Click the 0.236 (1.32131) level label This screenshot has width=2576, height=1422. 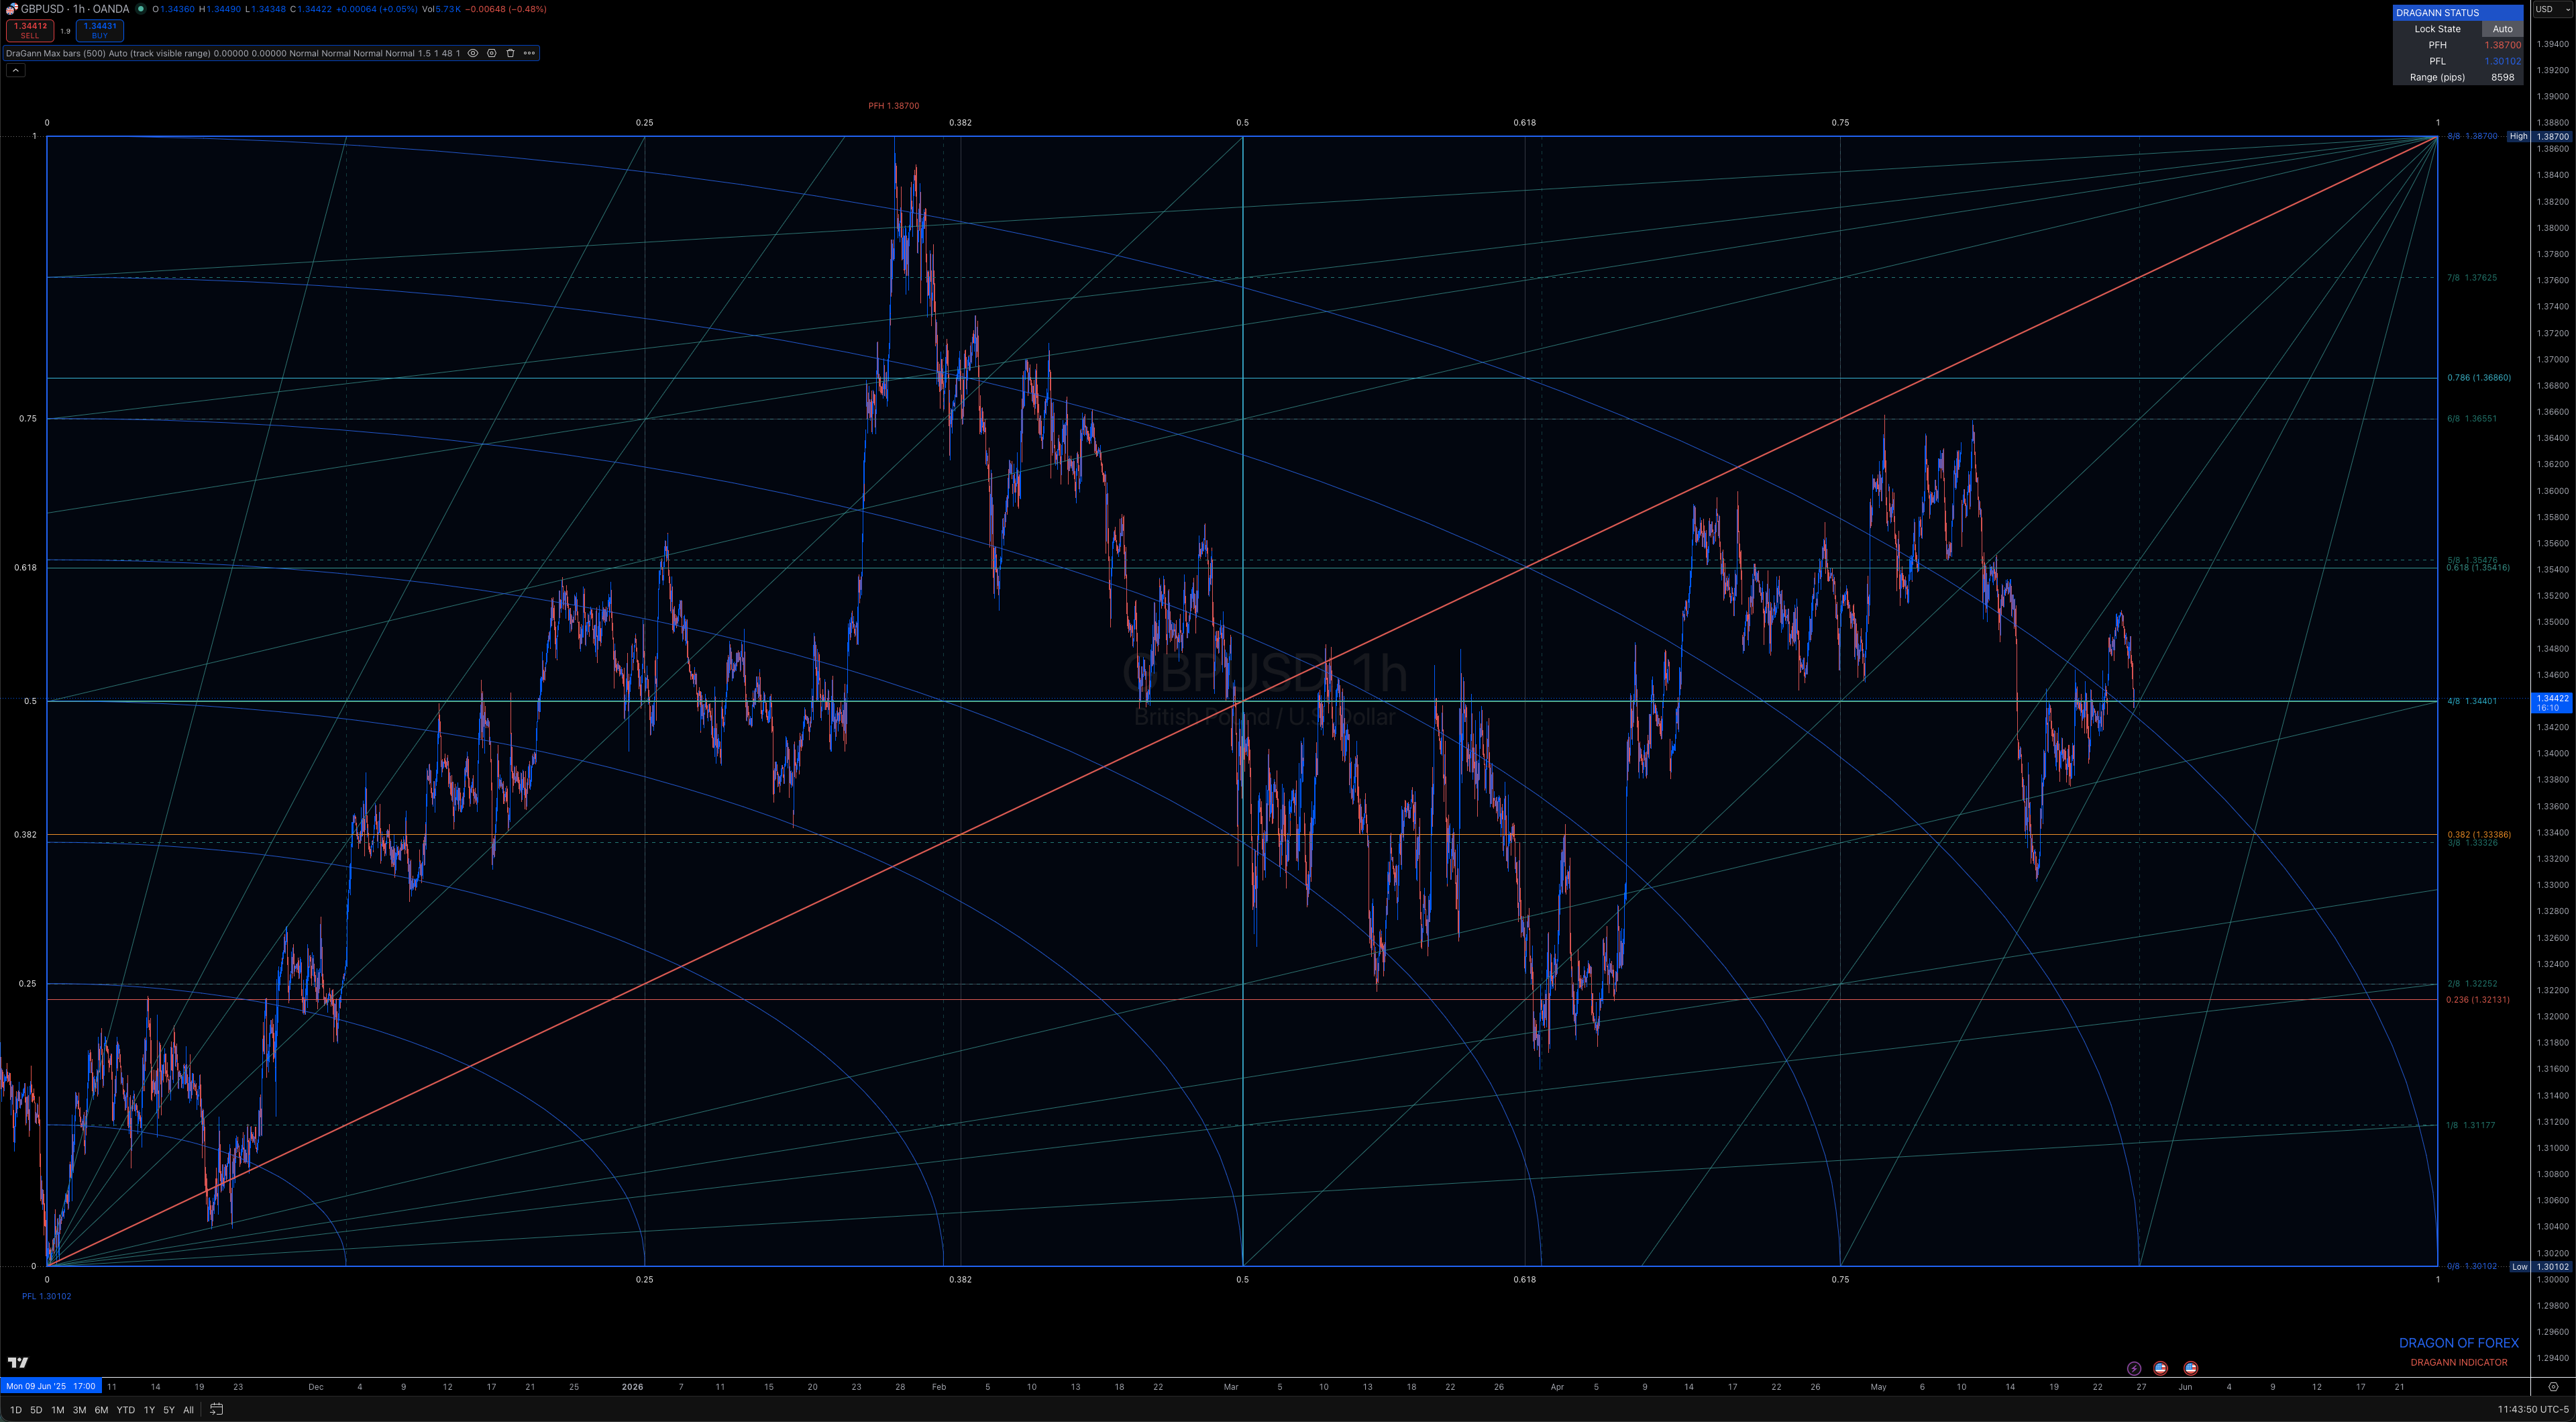pyautogui.click(x=2478, y=1000)
